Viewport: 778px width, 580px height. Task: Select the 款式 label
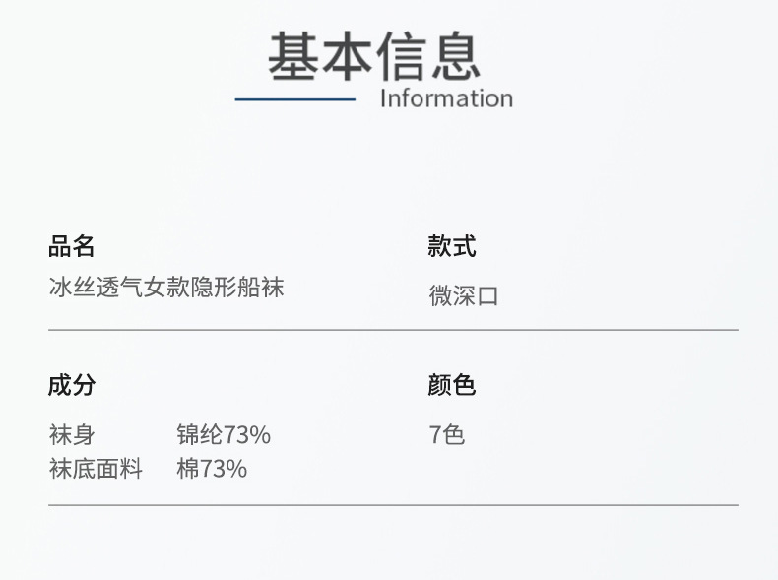pyautogui.click(x=452, y=246)
